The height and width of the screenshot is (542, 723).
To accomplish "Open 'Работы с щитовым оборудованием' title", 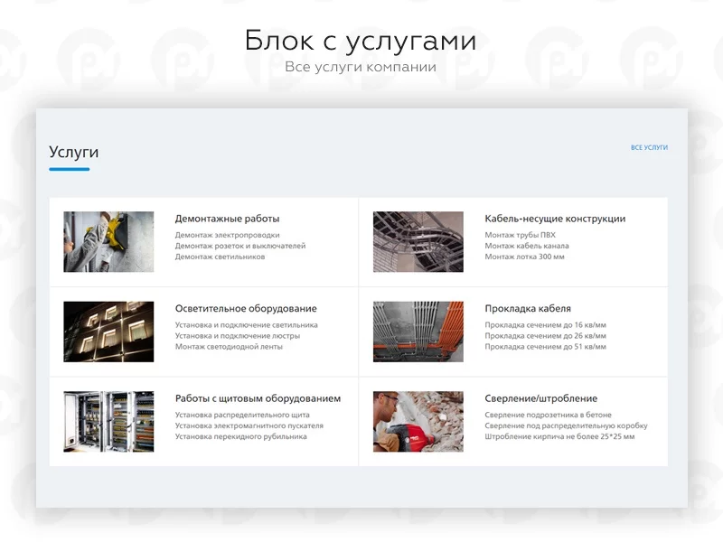I will 258,398.
